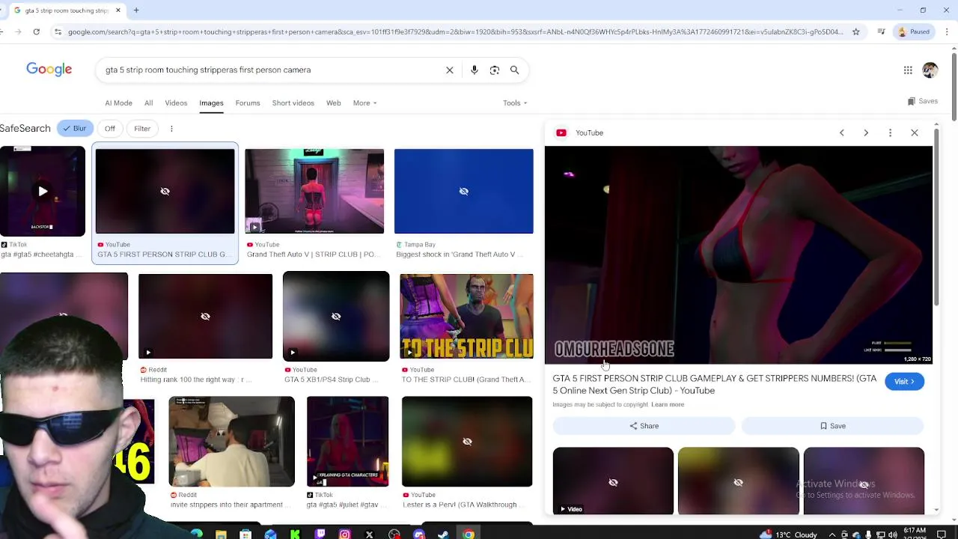Image resolution: width=958 pixels, height=539 pixels.
Task: Open a new Chrome tab
Action: pos(136,10)
